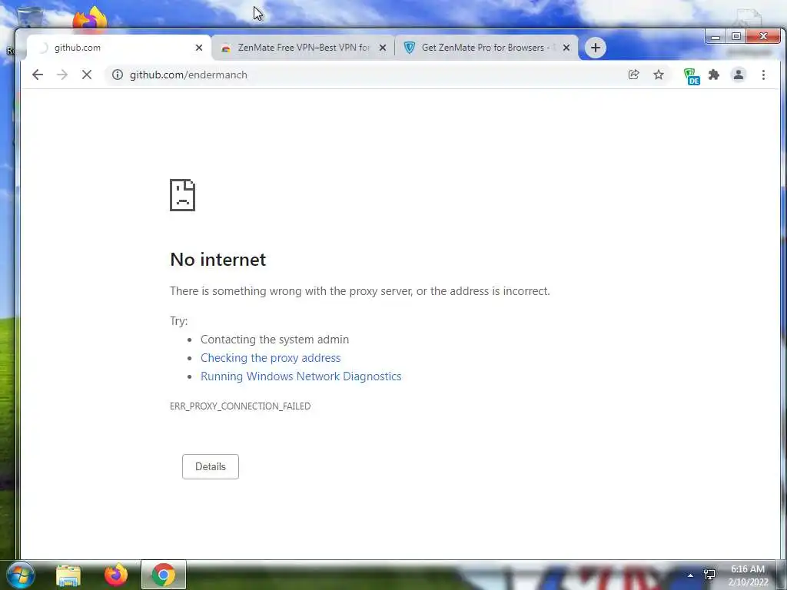
Task: Open Chrome's three-dot menu
Action: [763, 75]
